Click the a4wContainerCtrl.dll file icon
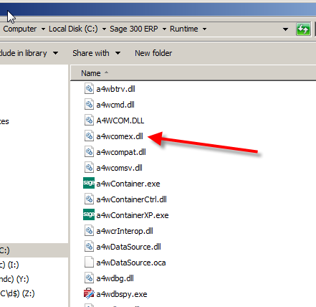 pos(89,199)
